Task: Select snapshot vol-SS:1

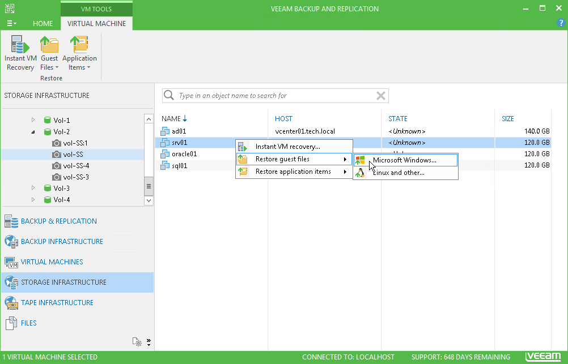Action: tap(70, 143)
